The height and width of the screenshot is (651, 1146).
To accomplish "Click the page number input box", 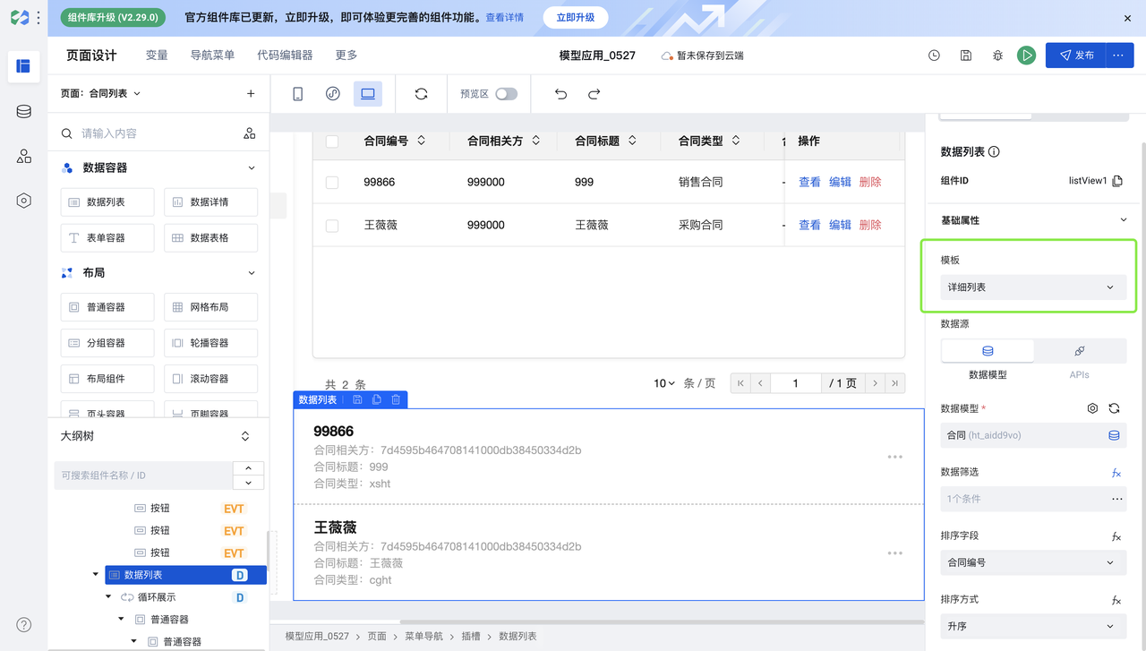I will tap(795, 383).
